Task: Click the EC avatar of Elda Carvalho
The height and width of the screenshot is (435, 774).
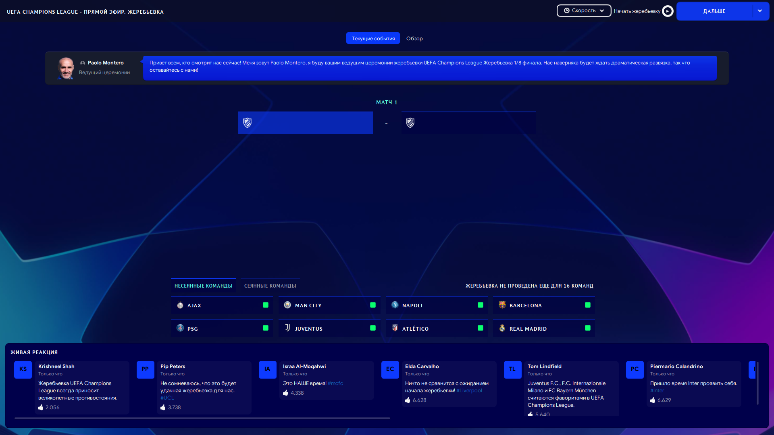Action: pos(390,369)
